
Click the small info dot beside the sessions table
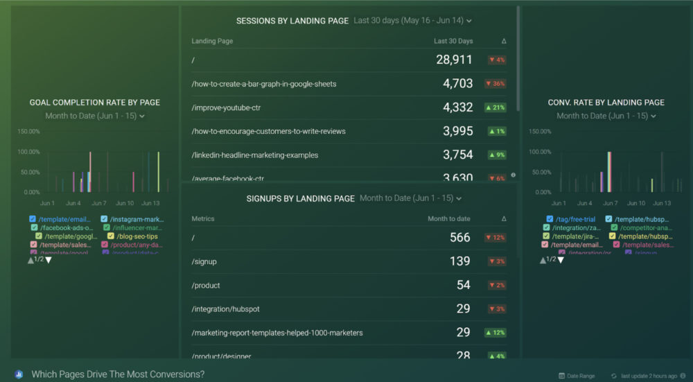tap(513, 175)
